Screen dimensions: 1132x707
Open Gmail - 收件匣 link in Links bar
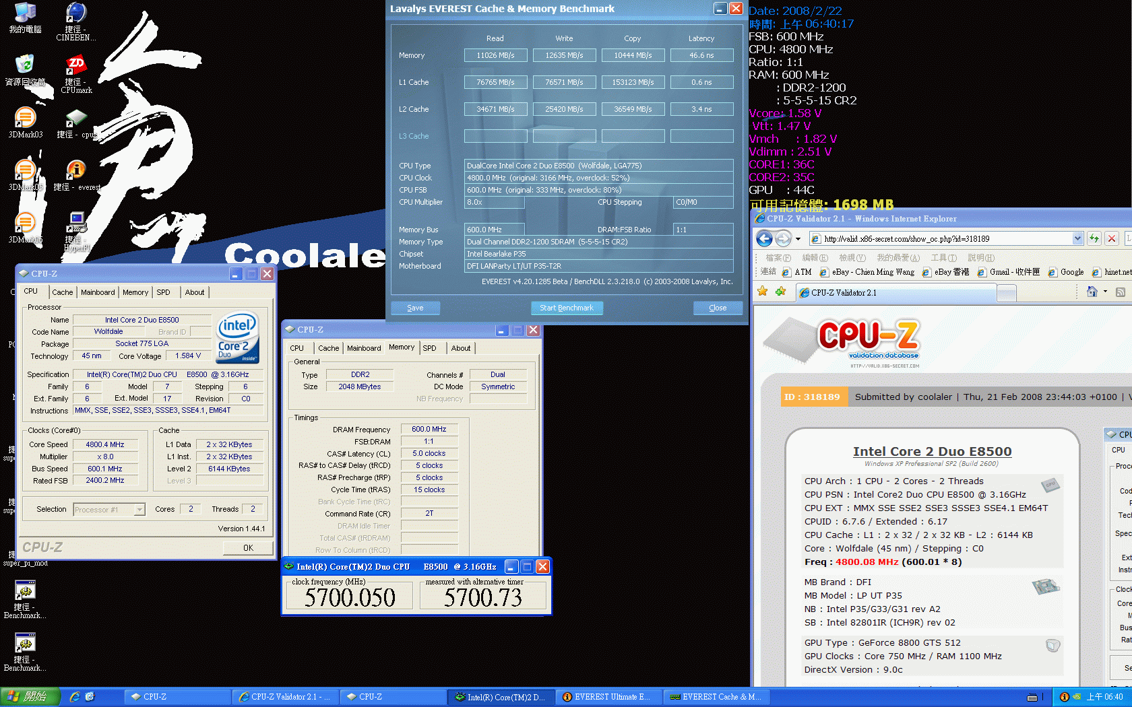click(x=1009, y=272)
